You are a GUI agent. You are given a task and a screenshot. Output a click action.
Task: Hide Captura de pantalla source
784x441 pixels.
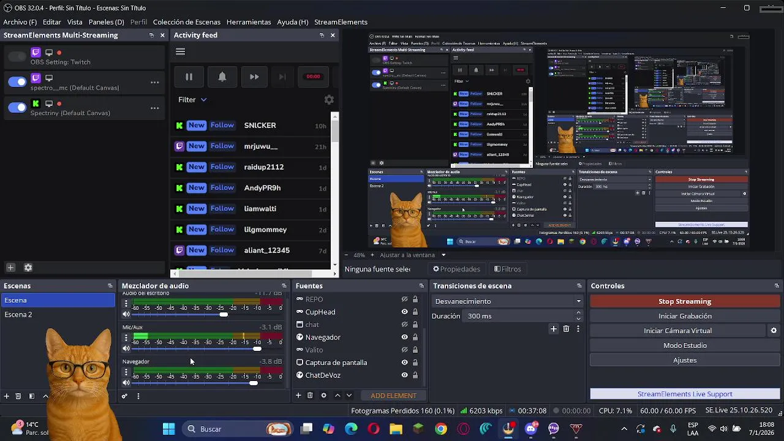(404, 363)
